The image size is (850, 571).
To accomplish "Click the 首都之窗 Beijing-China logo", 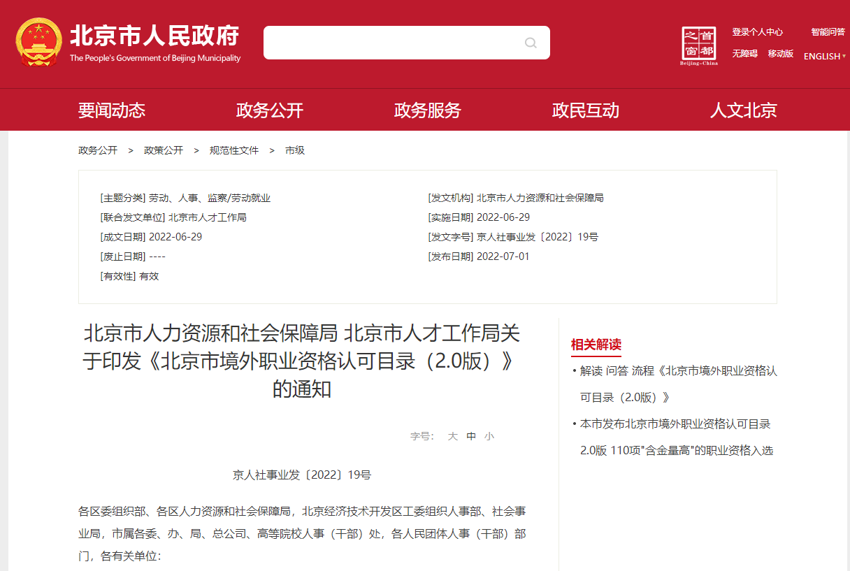I will (699, 43).
